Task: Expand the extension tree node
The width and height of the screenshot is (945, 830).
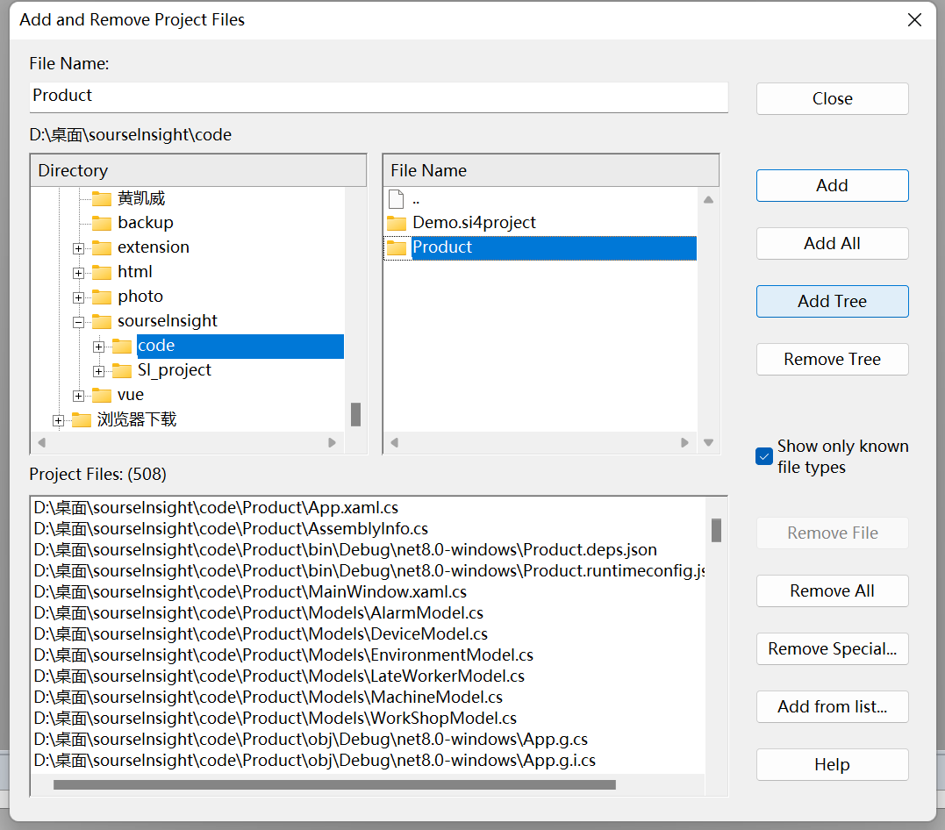Action: 78,248
